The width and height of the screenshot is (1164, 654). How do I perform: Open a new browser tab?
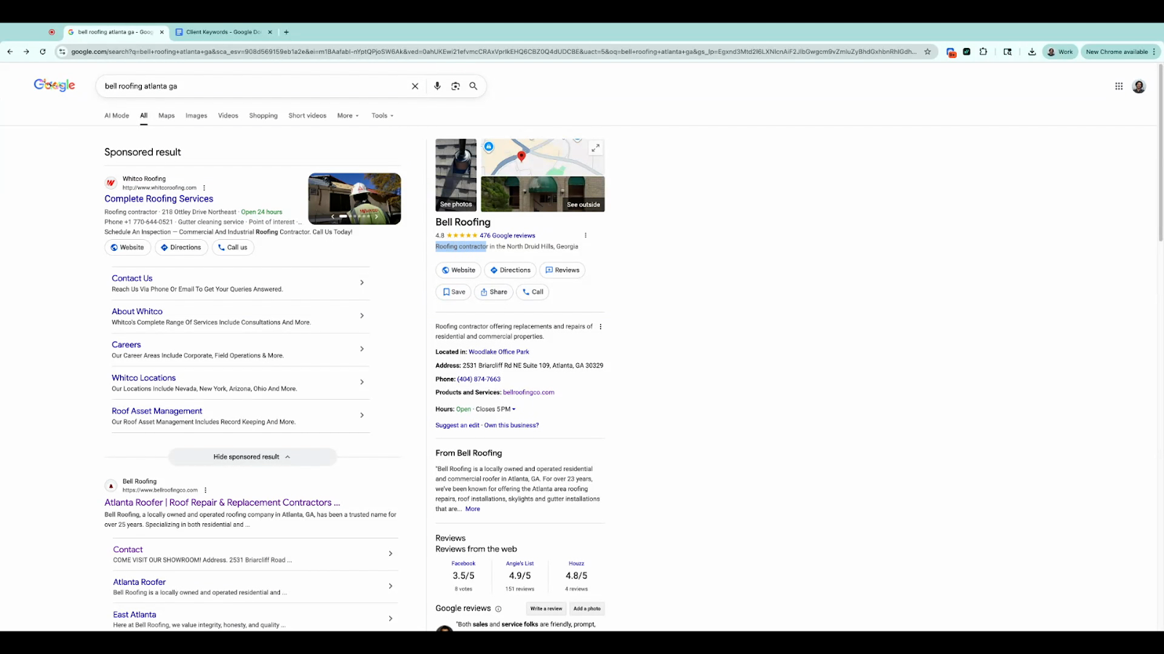point(287,32)
